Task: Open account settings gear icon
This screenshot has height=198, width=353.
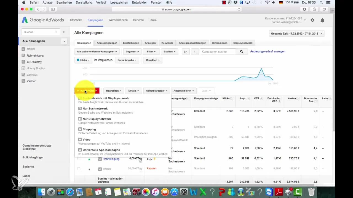Action: coord(312,20)
